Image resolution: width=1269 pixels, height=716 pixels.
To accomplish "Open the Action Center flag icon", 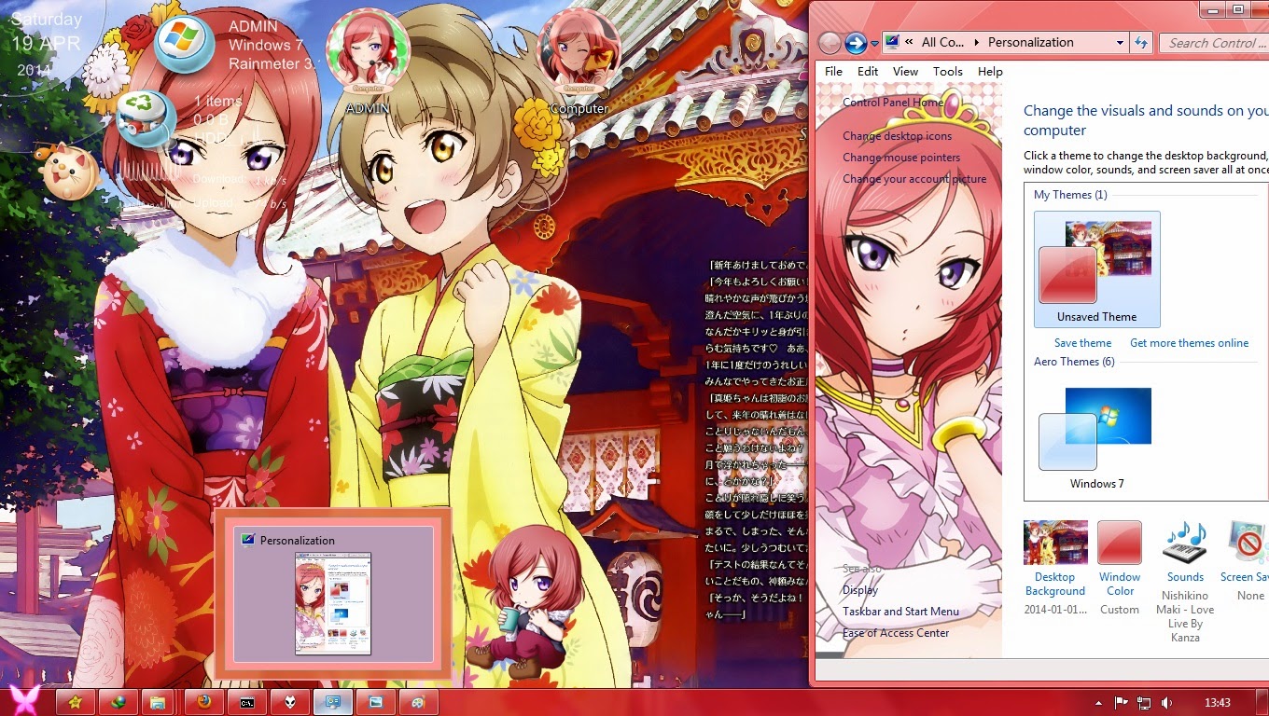I will pos(1122,702).
